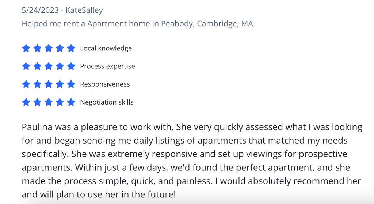Screen dimensions: 374x204
Task: Click the fourth star of Negotiation skills
Action: click(60, 102)
